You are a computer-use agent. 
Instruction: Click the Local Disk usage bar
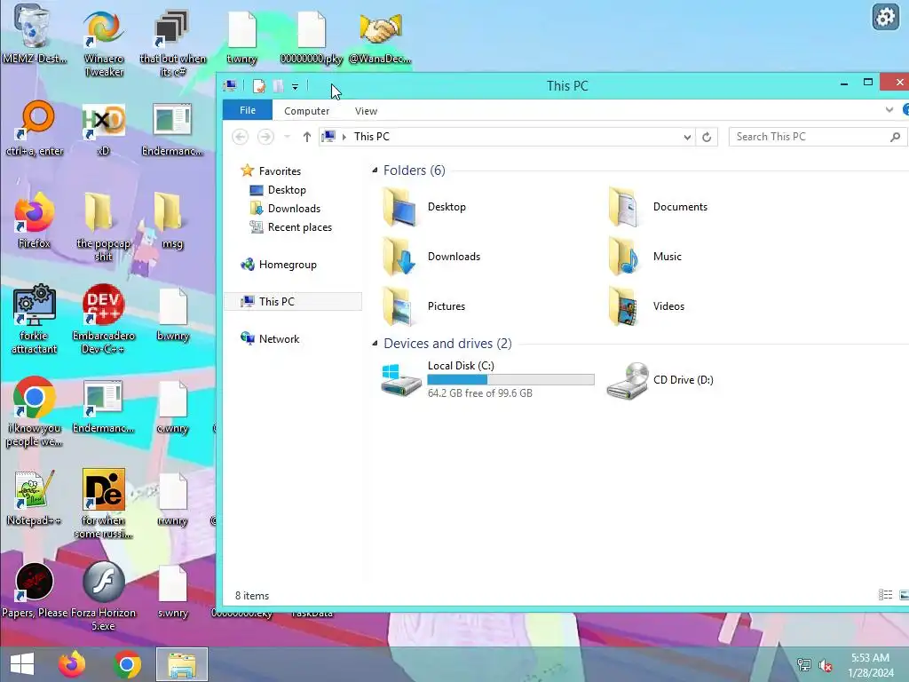tap(510, 379)
